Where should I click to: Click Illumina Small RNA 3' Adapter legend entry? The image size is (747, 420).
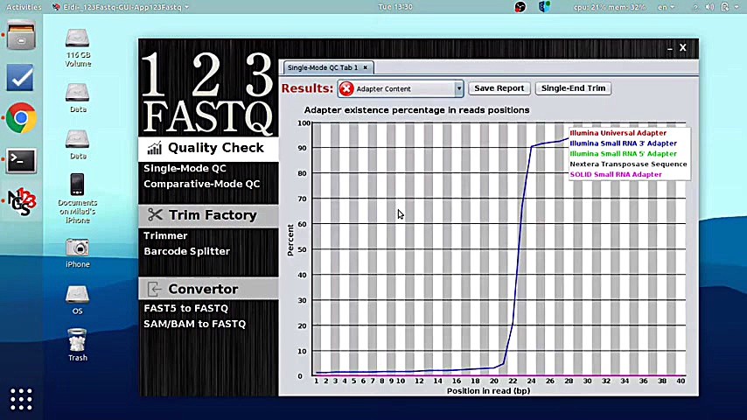623,143
